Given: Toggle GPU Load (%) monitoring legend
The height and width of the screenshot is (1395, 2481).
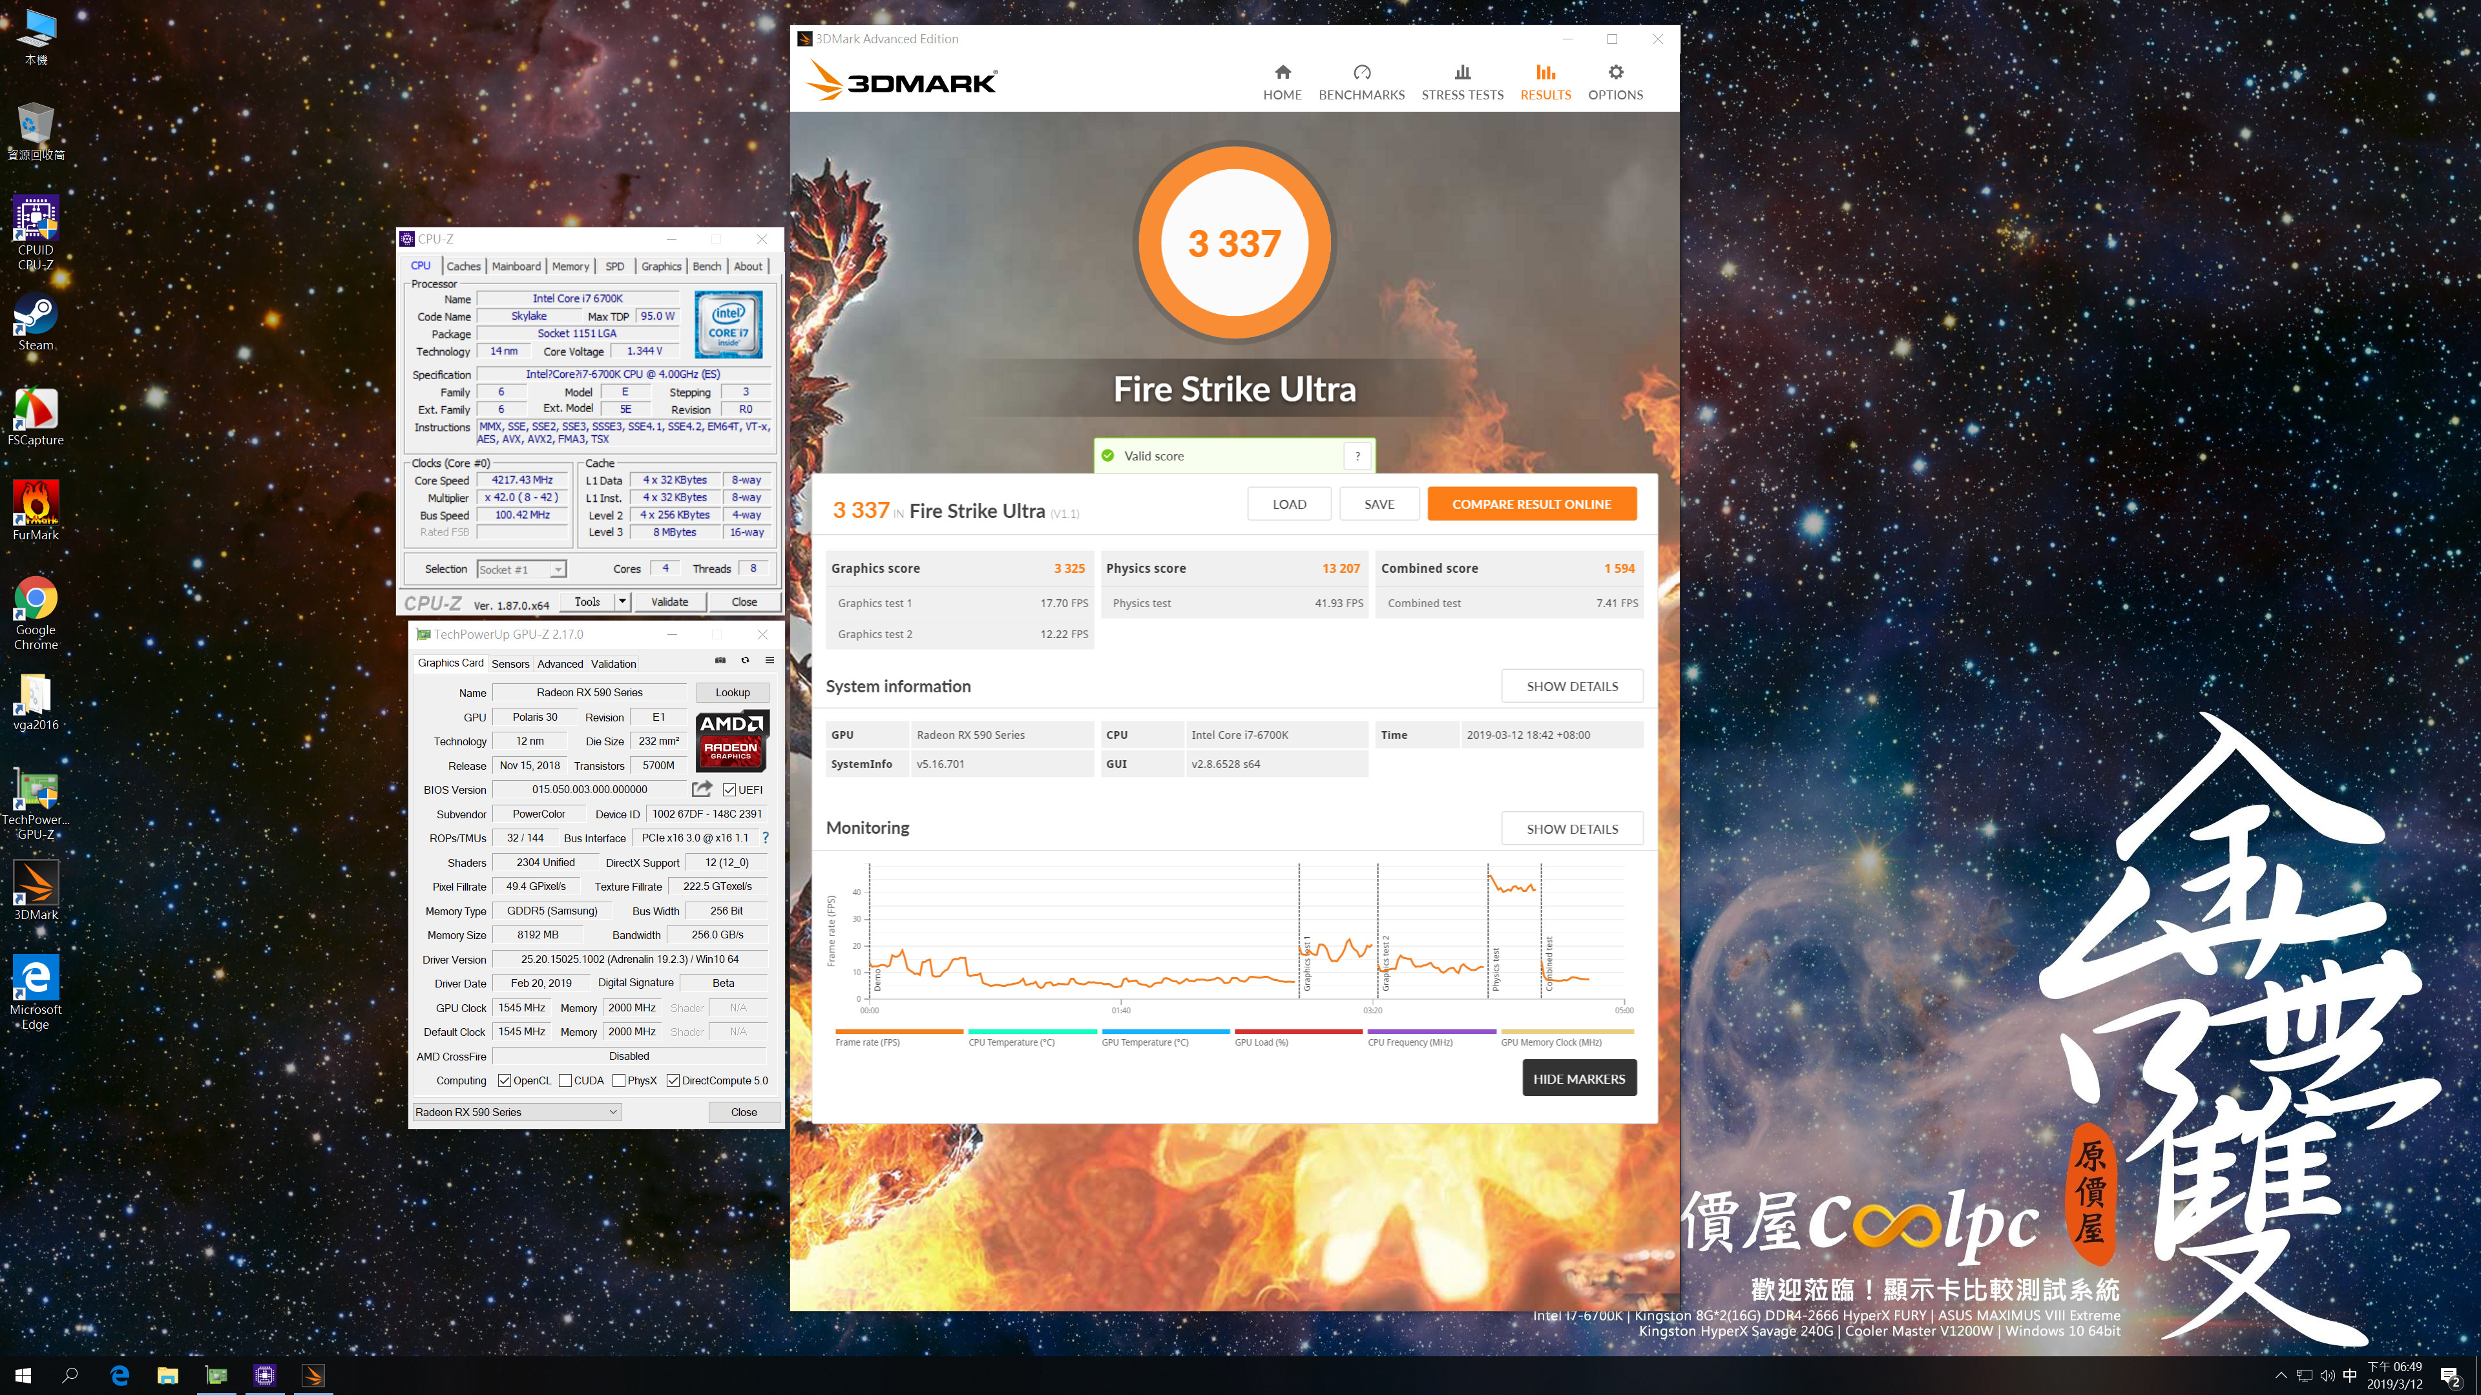Looking at the screenshot, I should (1297, 1038).
